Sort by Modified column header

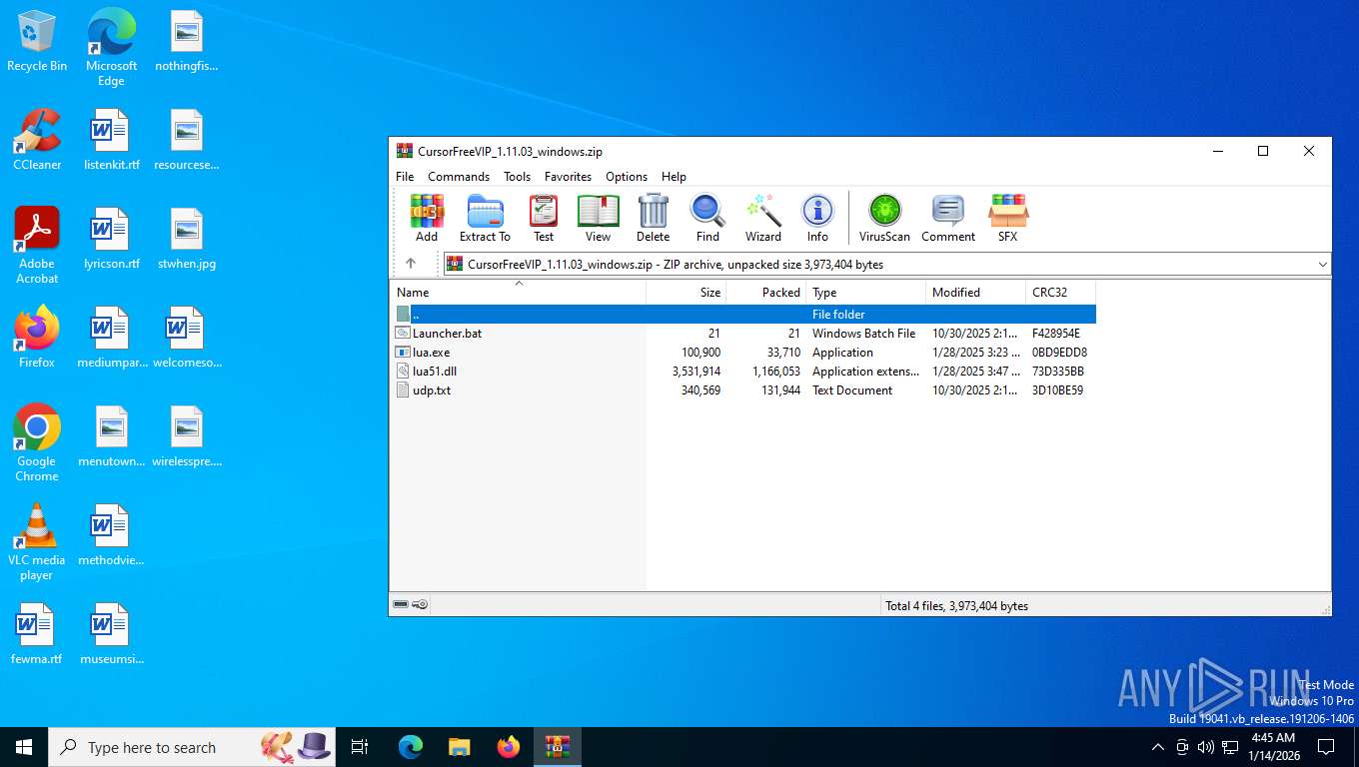click(975, 293)
